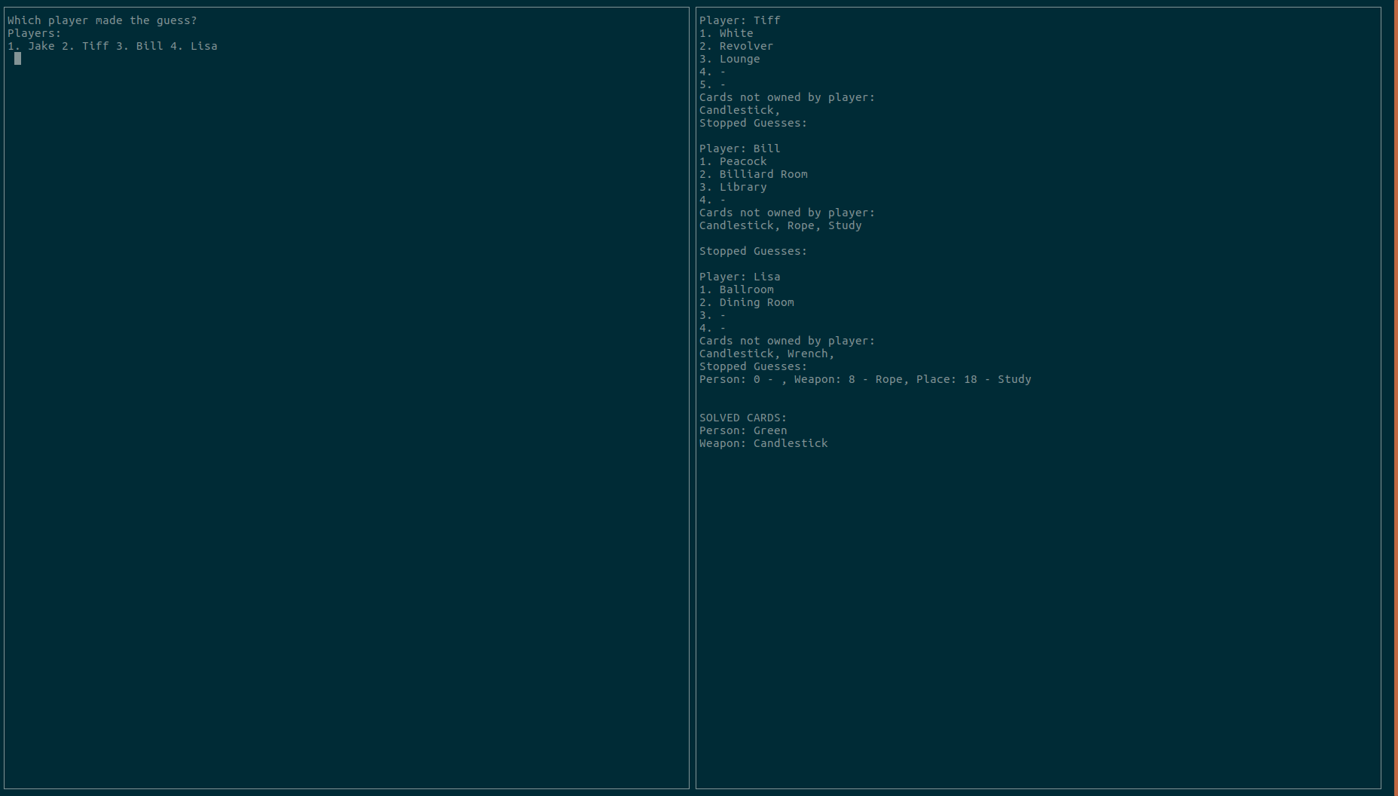Click 'Cards not owned by player:' under Tiff
The image size is (1398, 796).
pyautogui.click(x=787, y=97)
